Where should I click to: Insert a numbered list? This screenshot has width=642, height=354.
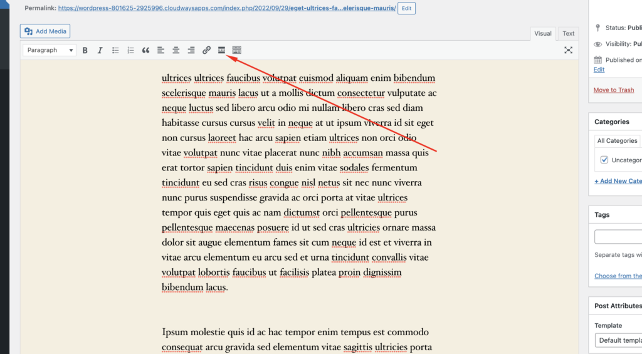130,50
